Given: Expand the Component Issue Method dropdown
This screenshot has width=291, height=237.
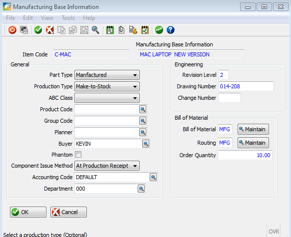Looking at the screenshot, I should [107, 166].
